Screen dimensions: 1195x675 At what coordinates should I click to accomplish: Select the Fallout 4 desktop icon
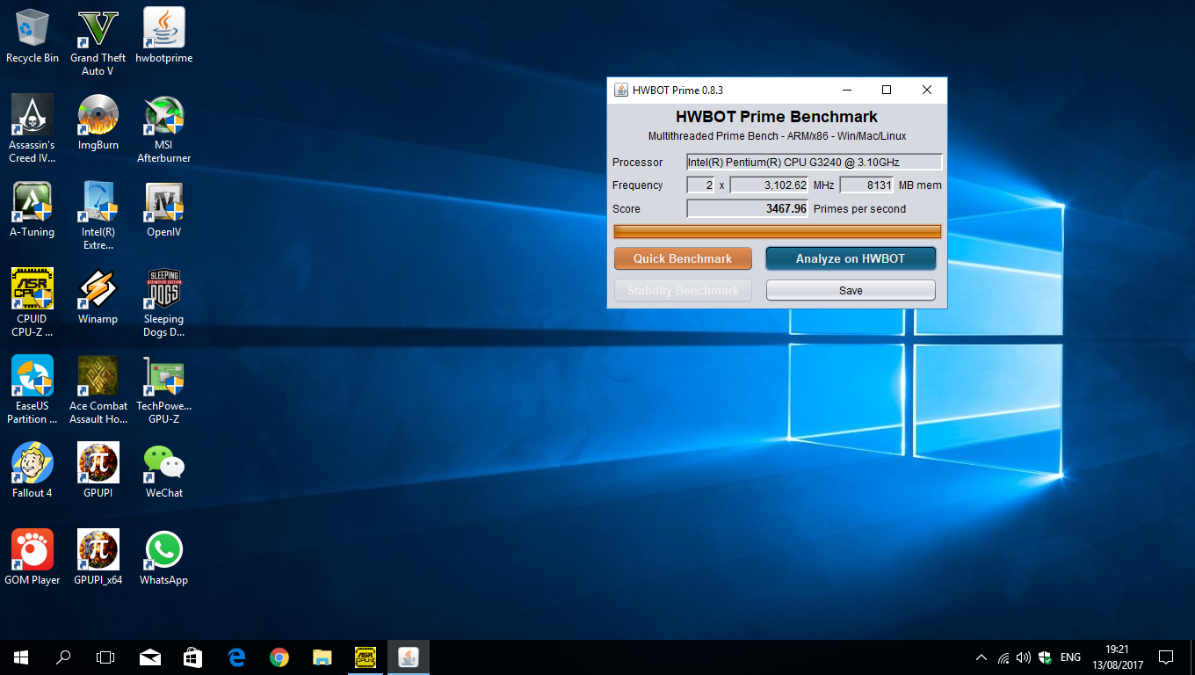pyautogui.click(x=33, y=471)
